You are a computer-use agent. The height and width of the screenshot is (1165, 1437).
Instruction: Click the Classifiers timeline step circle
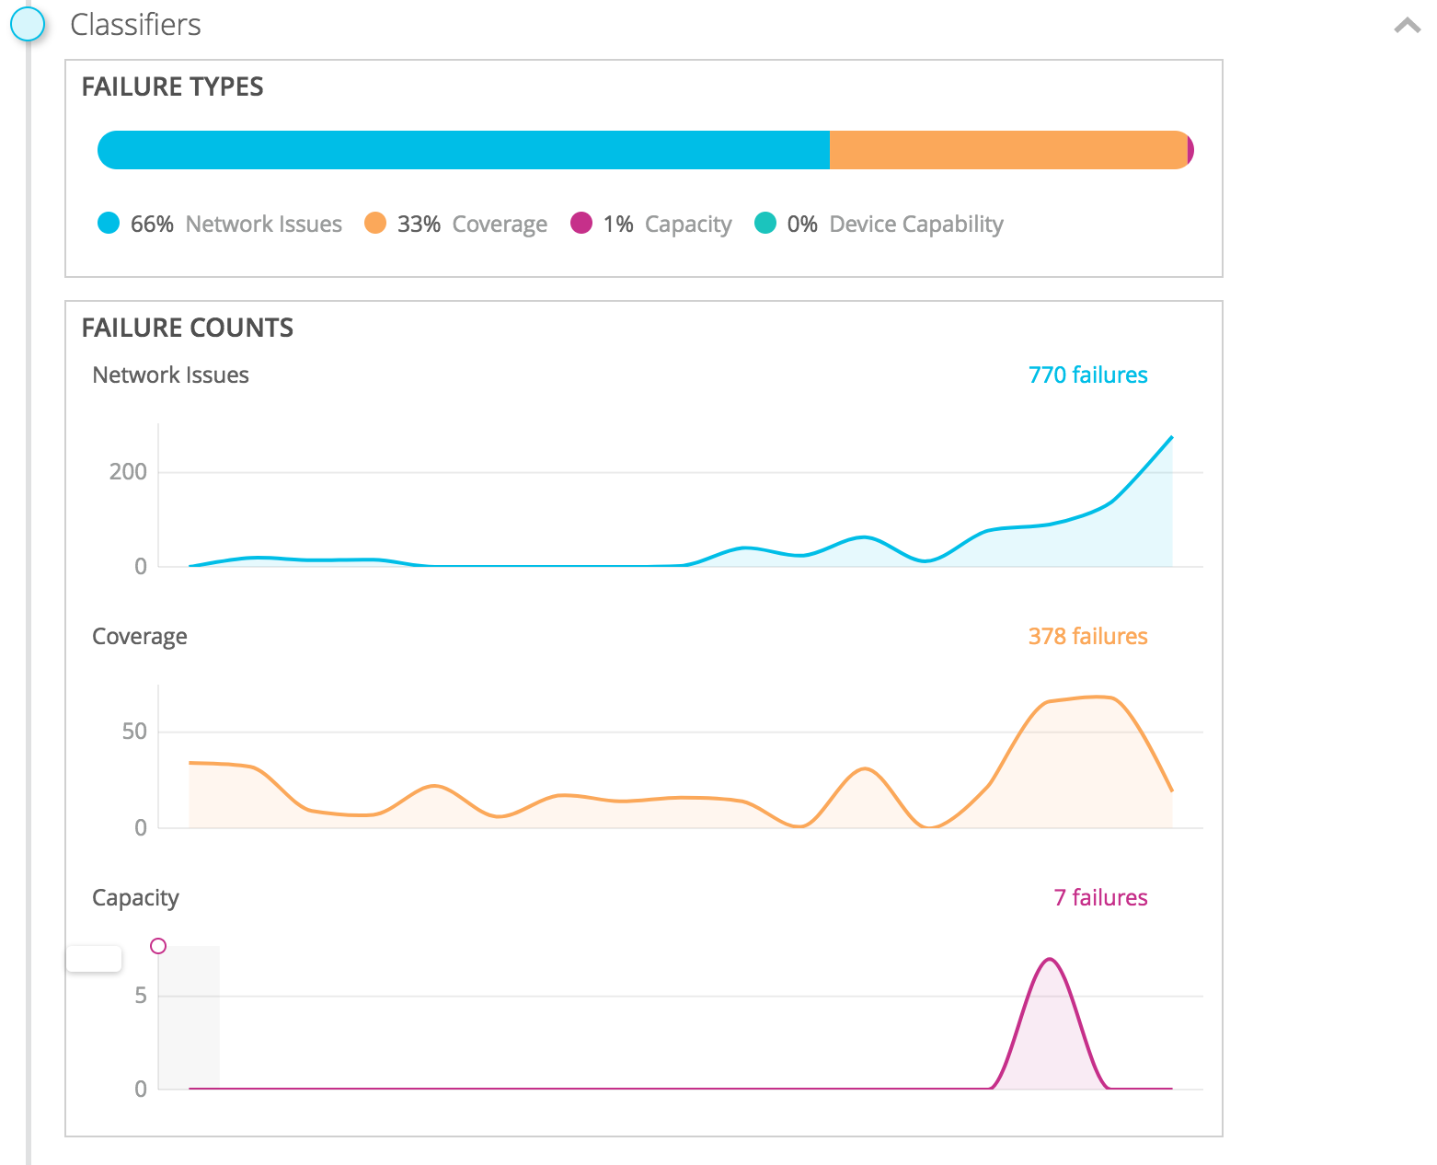pyautogui.click(x=28, y=24)
